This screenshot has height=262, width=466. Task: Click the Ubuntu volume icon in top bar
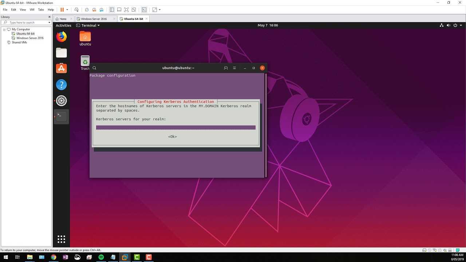pyautogui.click(x=449, y=25)
